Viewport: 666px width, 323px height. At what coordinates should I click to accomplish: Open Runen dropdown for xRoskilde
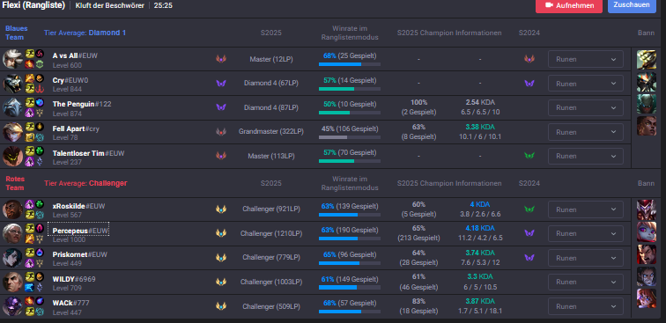(586, 209)
